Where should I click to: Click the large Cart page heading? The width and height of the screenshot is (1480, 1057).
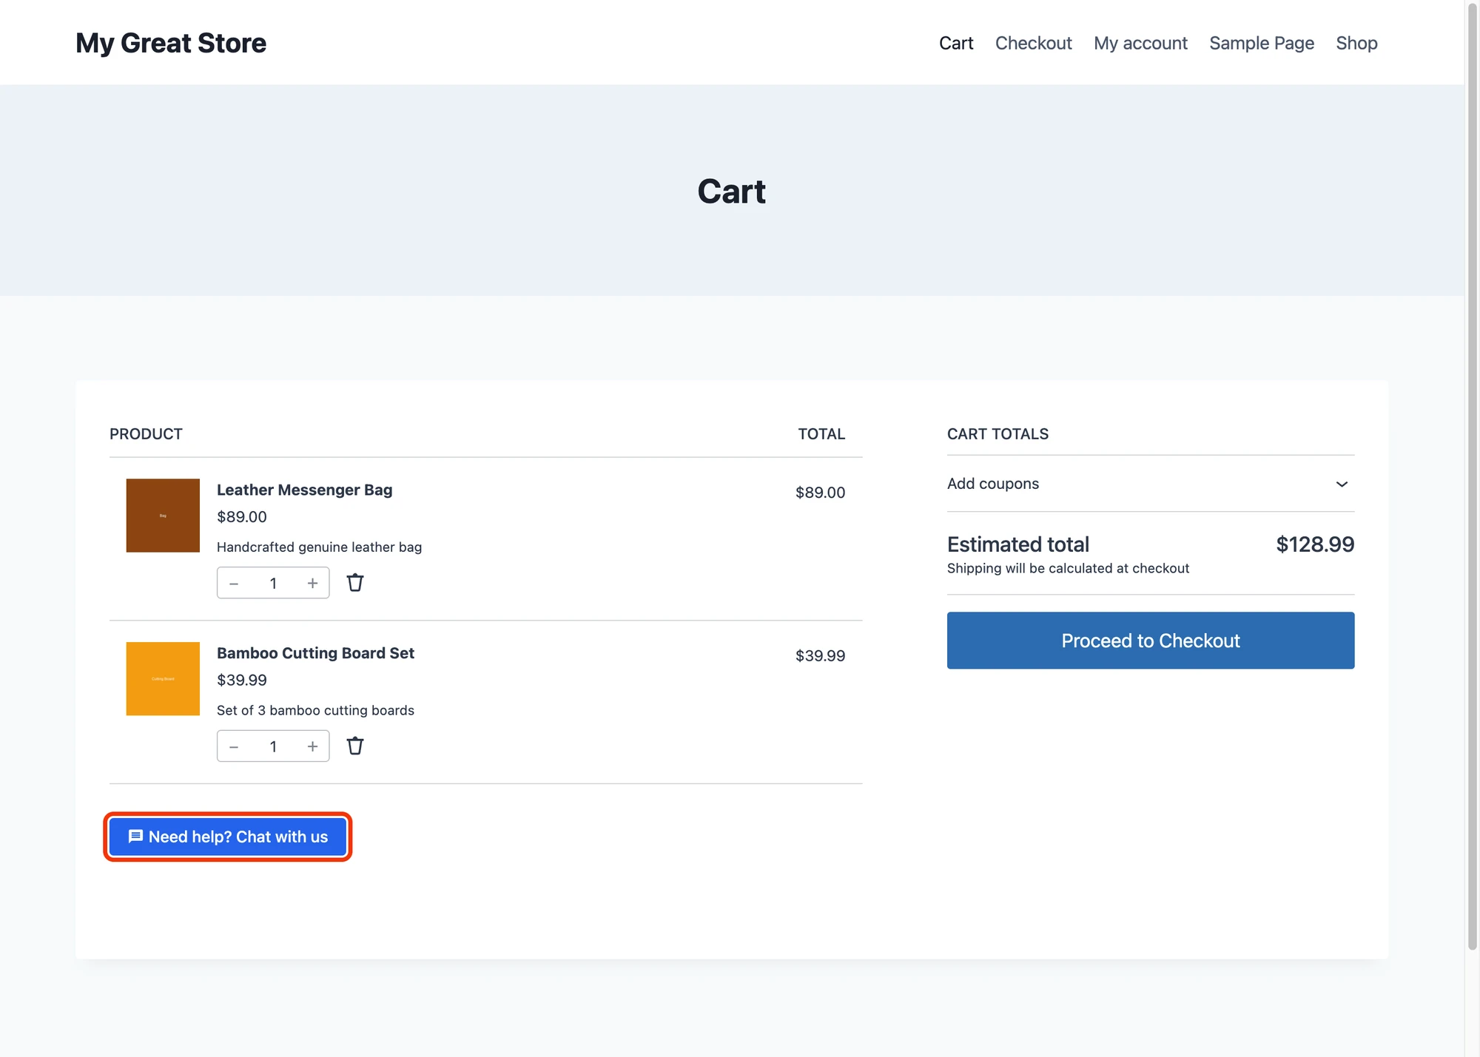[x=731, y=192]
